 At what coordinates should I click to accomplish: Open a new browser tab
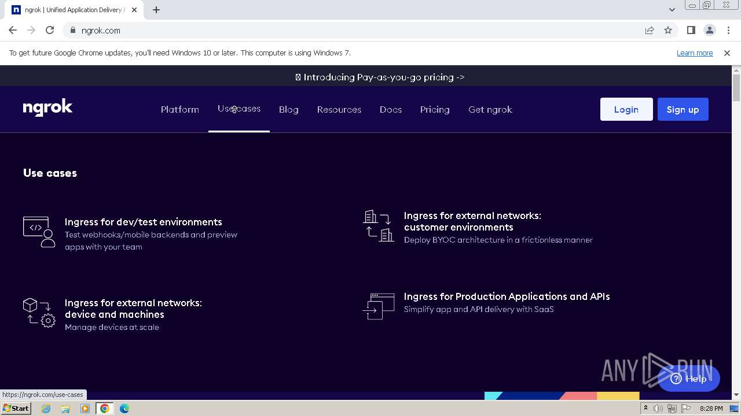point(156,10)
